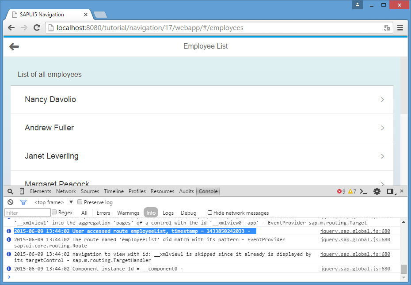Open DevTools settings gear
The width and height of the screenshot is (411, 285).
tap(377, 191)
